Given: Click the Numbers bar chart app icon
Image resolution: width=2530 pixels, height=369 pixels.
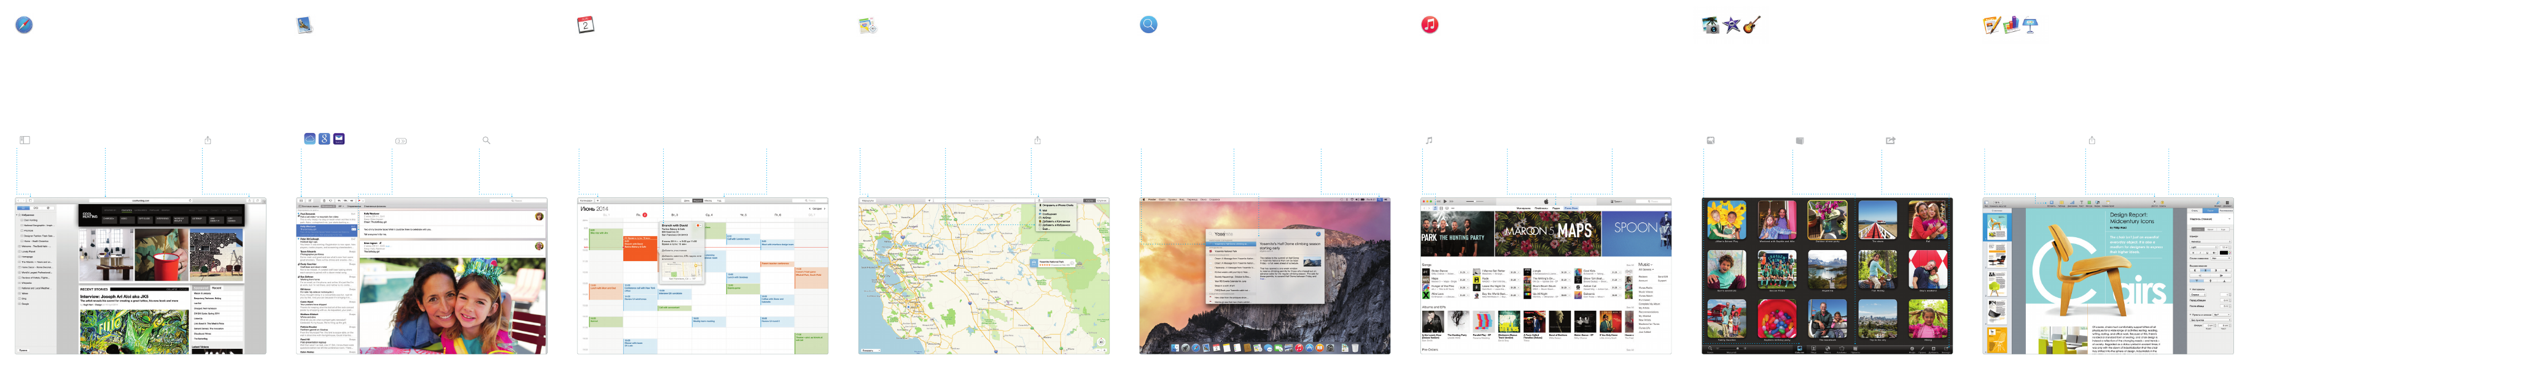Looking at the screenshot, I should (2012, 25).
